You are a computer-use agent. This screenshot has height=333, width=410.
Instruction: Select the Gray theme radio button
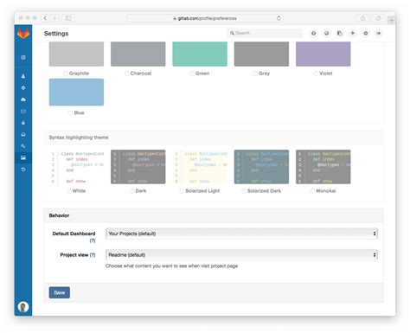[255, 74]
